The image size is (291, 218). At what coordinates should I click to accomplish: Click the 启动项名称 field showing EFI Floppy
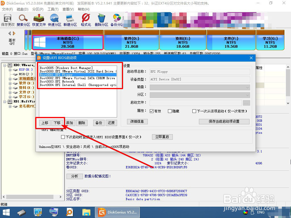(200, 72)
